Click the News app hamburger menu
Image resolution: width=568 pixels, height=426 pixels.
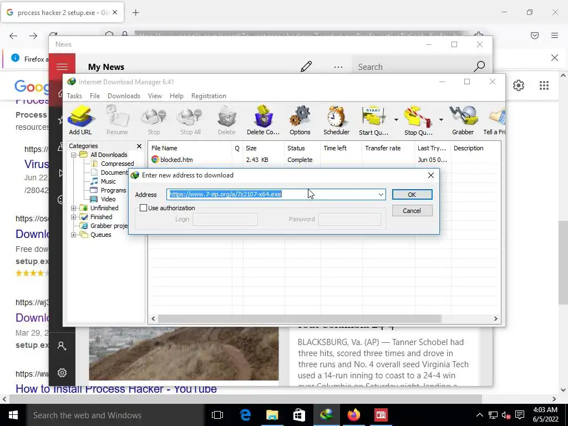[x=62, y=67]
